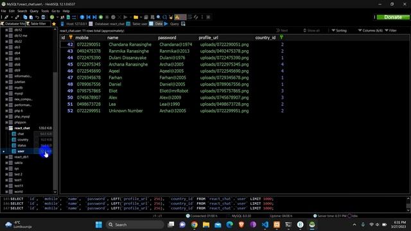This screenshot has width=411, height=231.
Task: Open the Help menu
Action: [66, 11]
